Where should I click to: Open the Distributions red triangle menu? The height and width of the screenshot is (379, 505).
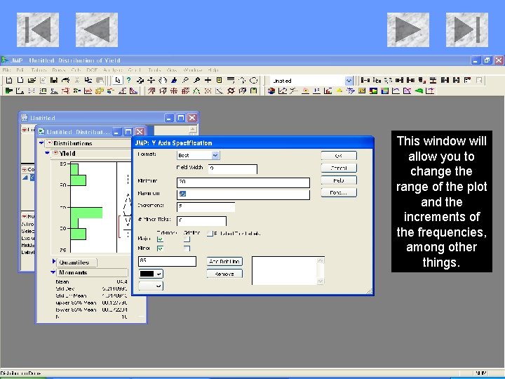49,142
